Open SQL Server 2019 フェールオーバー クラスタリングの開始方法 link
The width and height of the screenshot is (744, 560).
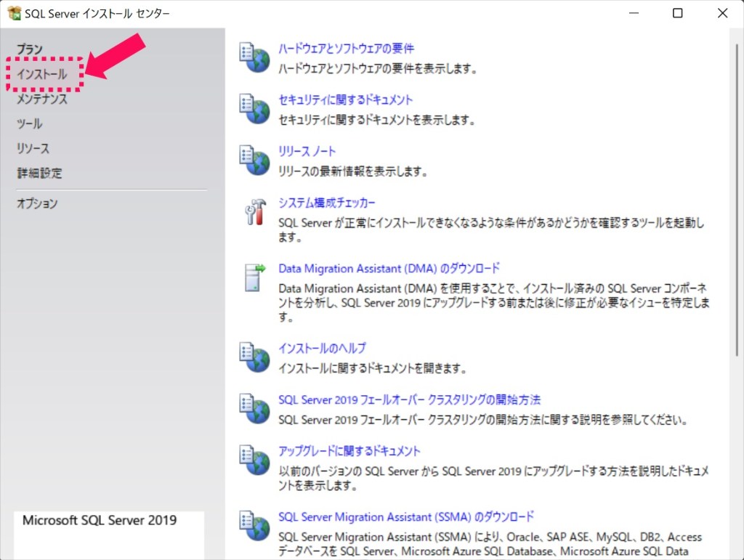[410, 399]
